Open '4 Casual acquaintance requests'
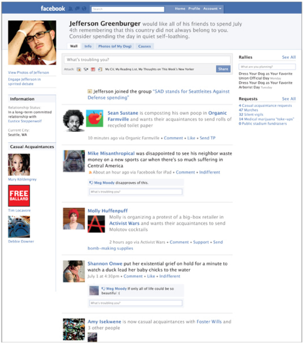This screenshot has height=343, width=303. (265, 106)
